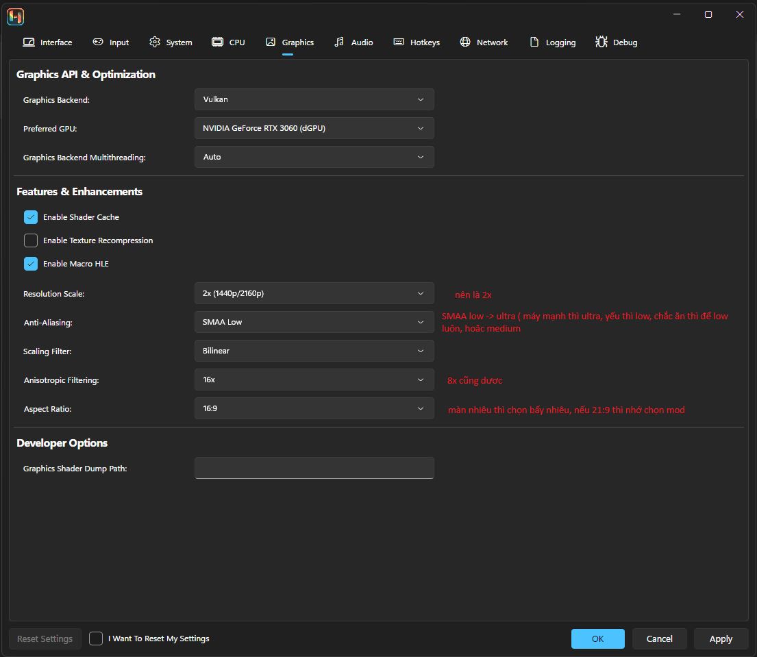The height and width of the screenshot is (657, 757).
Task: Click the System gear icon
Action: [x=155, y=42]
